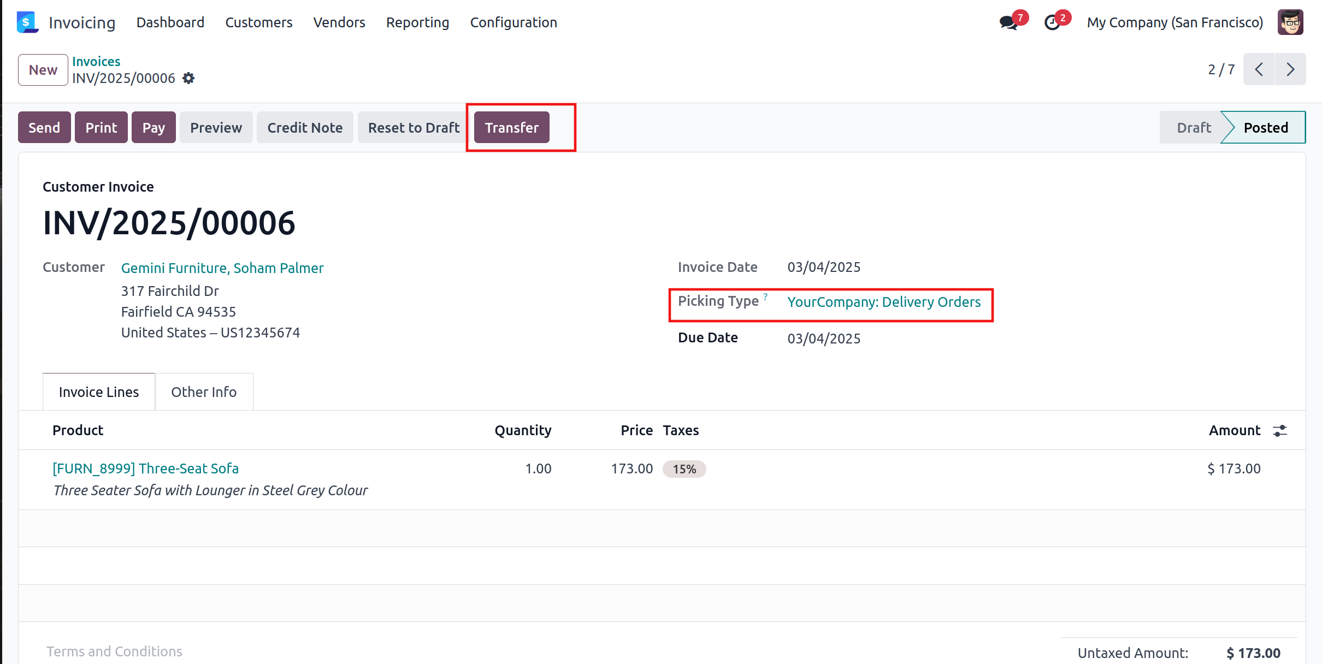Click the Invoicing app logo icon

pos(27,22)
